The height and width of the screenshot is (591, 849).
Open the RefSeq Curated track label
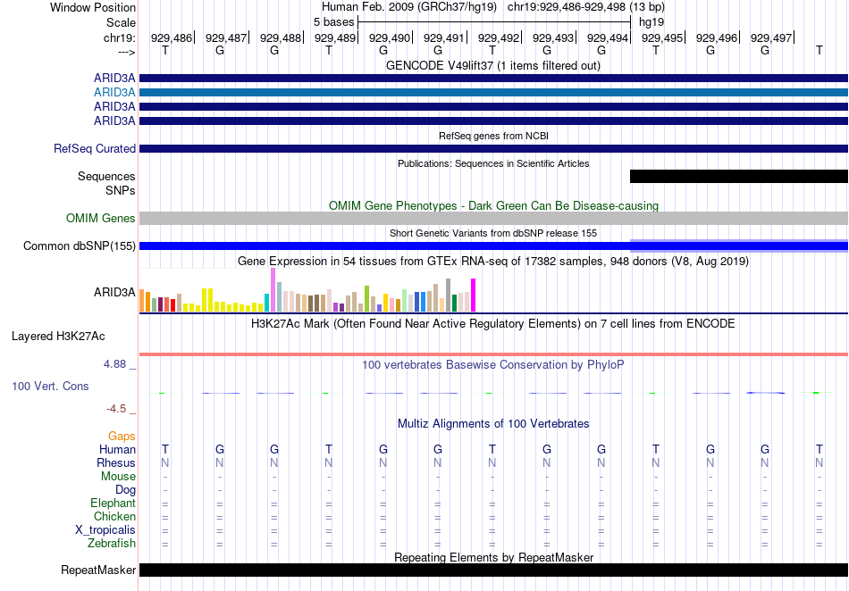pos(95,149)
